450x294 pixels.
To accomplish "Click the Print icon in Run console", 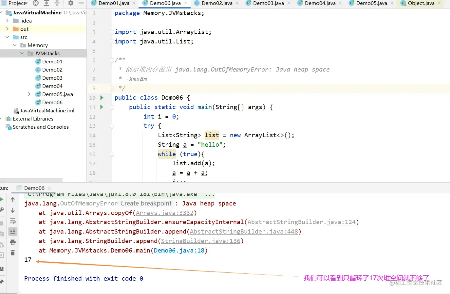I will coord(13,242).
